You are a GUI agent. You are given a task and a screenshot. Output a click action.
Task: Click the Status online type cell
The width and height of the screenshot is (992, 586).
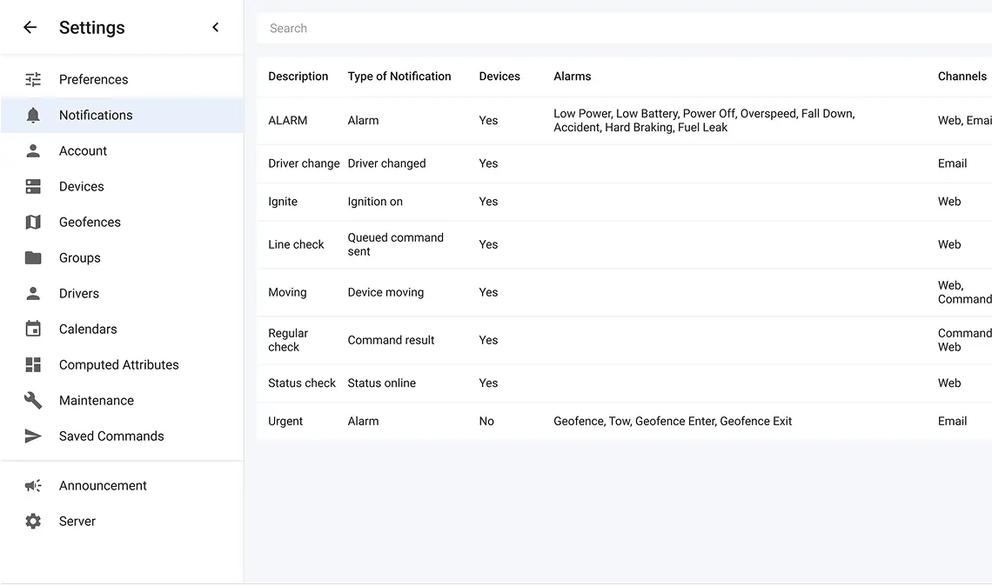(381, 383)
